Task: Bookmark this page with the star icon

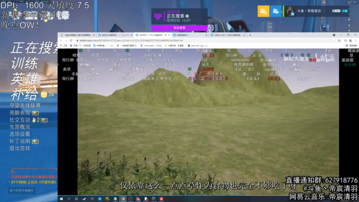Action: pyautogui.click(x=339, y=40)
